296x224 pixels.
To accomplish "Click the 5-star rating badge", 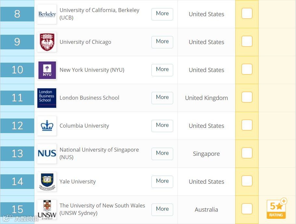I will [x=277, y=209].
